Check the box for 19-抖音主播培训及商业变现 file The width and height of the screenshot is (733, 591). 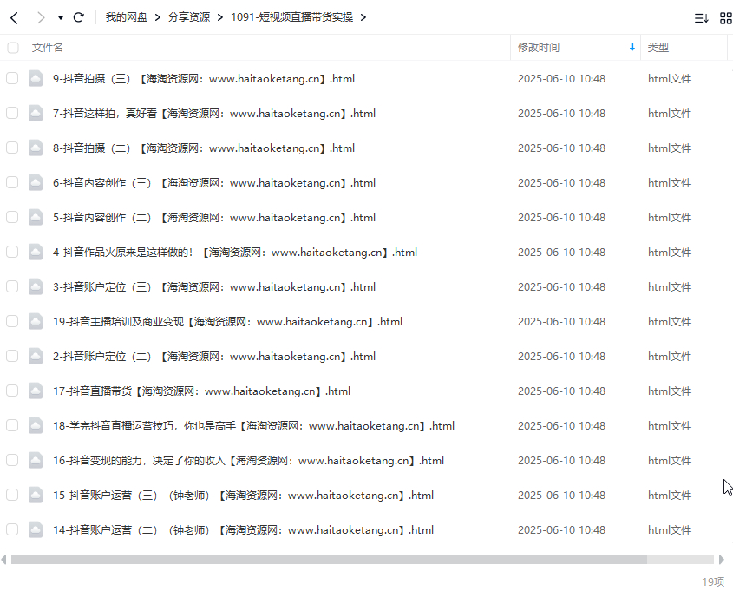point(12,321)
